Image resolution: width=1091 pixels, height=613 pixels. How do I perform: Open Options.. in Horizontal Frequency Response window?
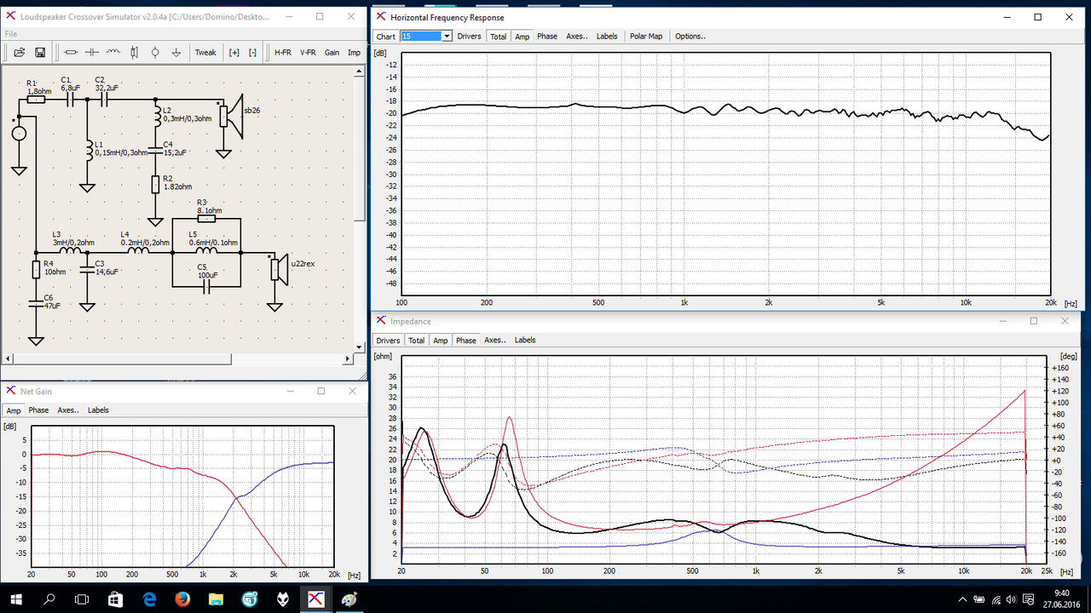coord(690,37)
